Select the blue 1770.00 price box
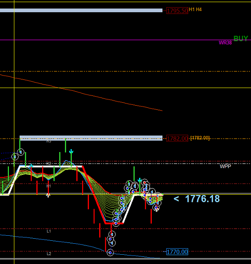The image size is (251, 264). click(x=177, y=252)
